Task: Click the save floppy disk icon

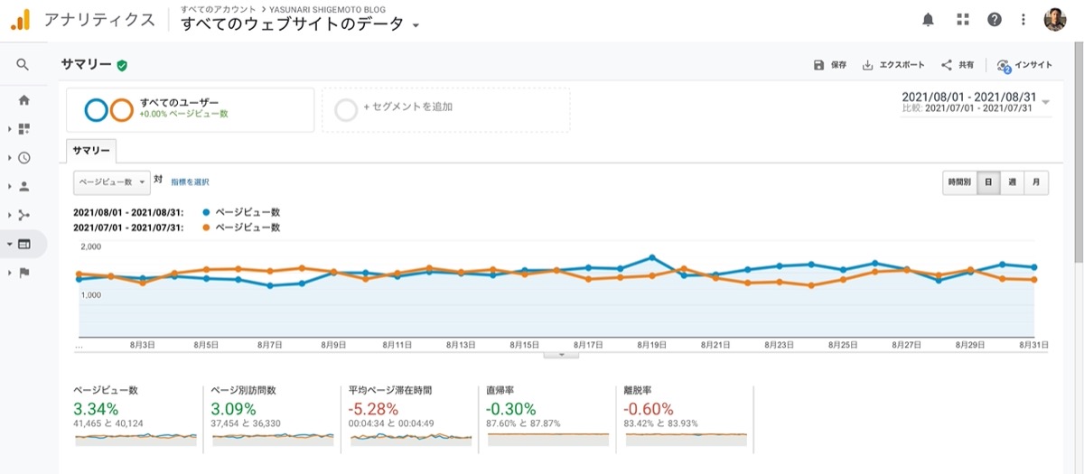Action: tap(818, 65)
